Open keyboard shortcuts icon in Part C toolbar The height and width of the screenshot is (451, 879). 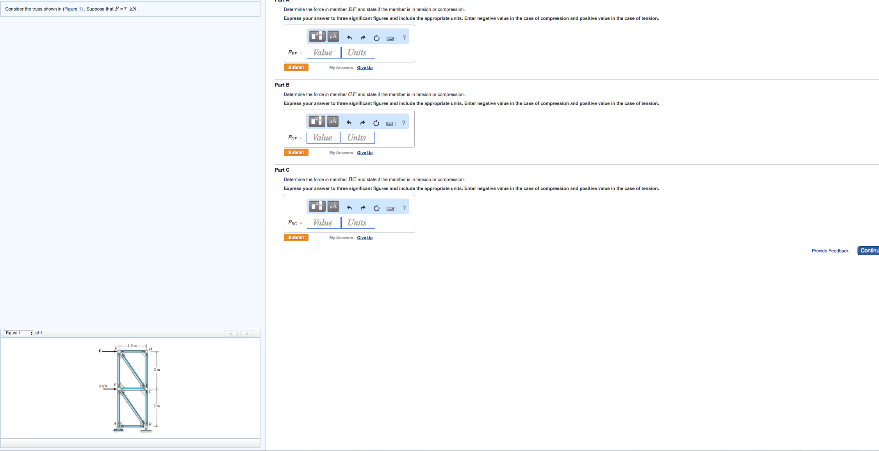click(x=390, y=208)
